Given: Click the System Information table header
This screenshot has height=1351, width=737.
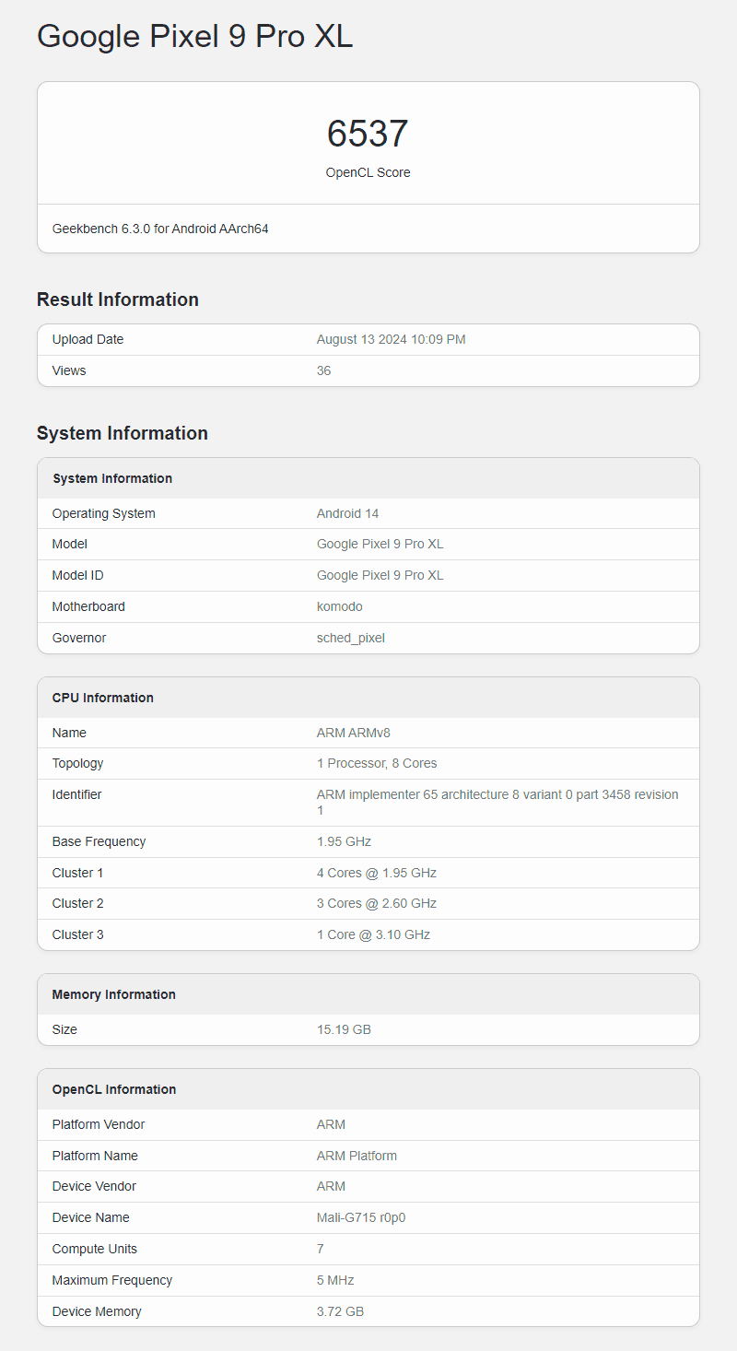Looking at the screenshot, I should click(x=112, y=478).
